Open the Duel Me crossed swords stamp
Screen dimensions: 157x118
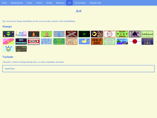pyautogui.click(x=72, y=34)
